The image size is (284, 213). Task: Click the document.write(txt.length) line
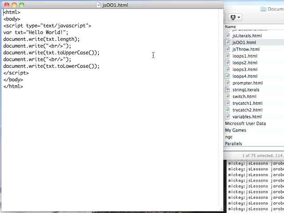(x=41, y=39)
